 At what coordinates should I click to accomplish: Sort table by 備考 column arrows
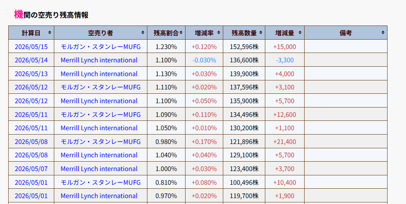pyautogui.click(x=383, y=33)
